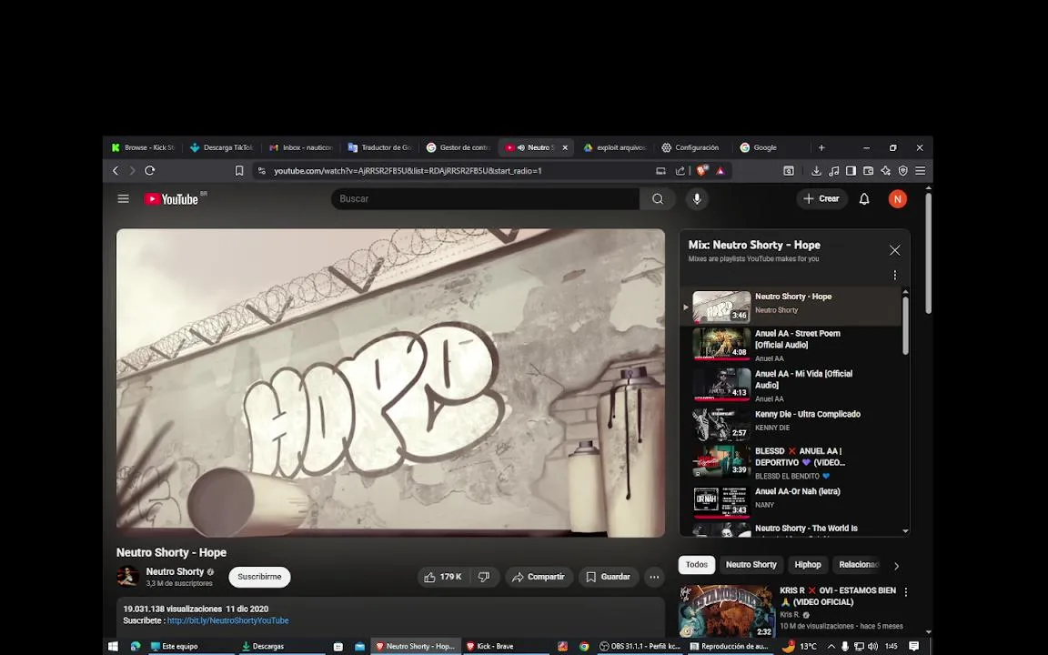Open bit.ly NeutroShortyYouTube link
The image size is (1048, 655).
228,621
